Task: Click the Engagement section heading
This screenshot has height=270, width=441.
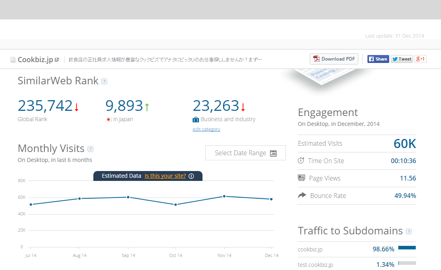Action: point(328,112)
